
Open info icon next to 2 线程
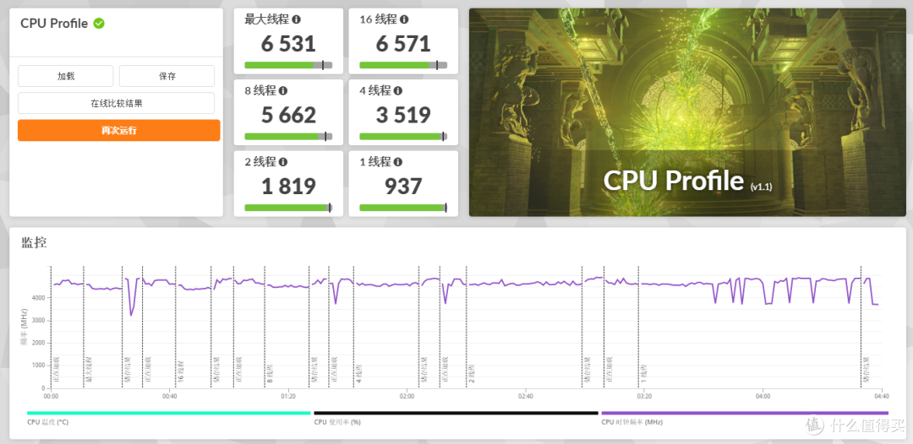point(283,162)
